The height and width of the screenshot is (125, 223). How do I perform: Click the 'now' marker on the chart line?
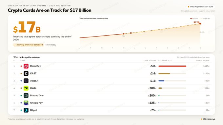[124, 34]
